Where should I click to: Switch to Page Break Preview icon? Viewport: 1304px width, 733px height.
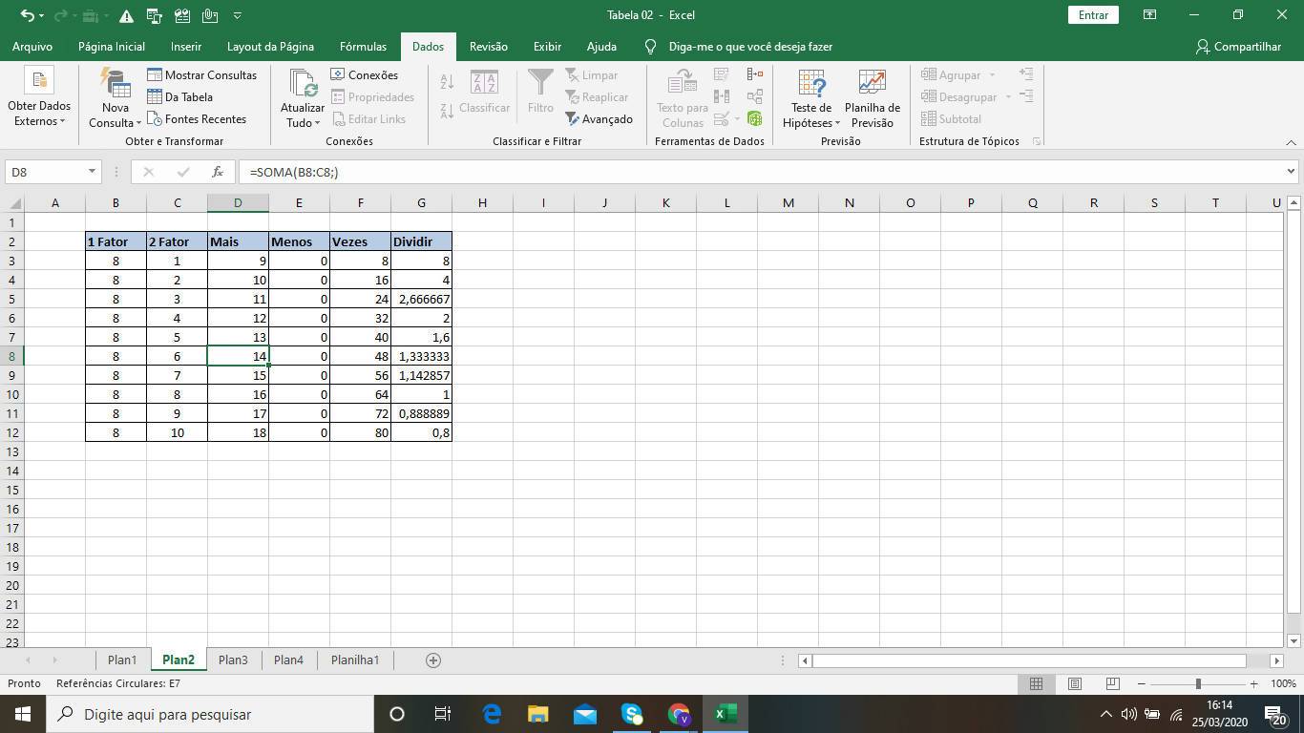(1112, 683)
